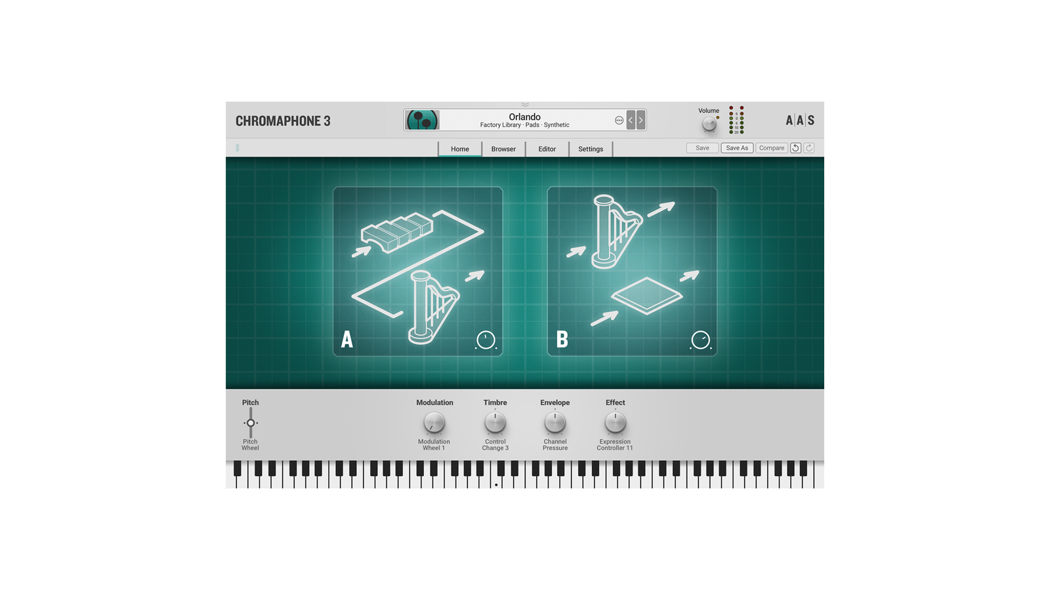Viewport: 1050px width, 590px height.
Task: Click the Pitch wheel slider
Action: tap(251, 423)
